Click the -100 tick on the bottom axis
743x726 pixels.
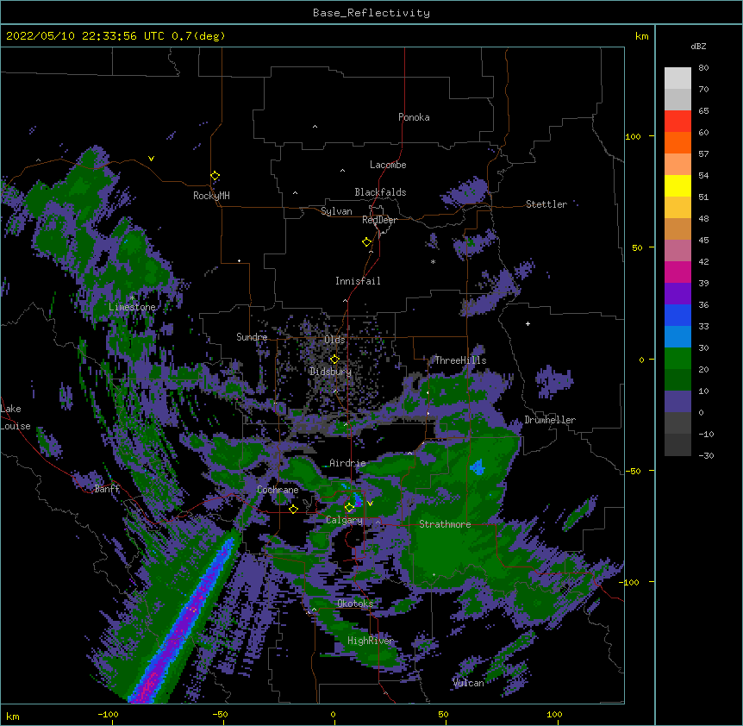tap(108, 714)
